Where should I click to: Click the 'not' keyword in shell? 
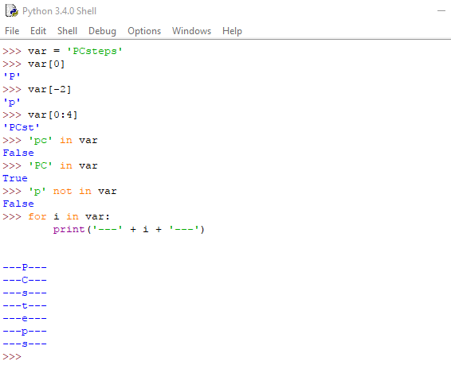62,191
